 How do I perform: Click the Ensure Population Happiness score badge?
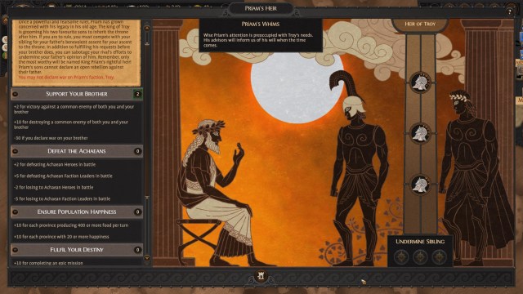(137, 212)
